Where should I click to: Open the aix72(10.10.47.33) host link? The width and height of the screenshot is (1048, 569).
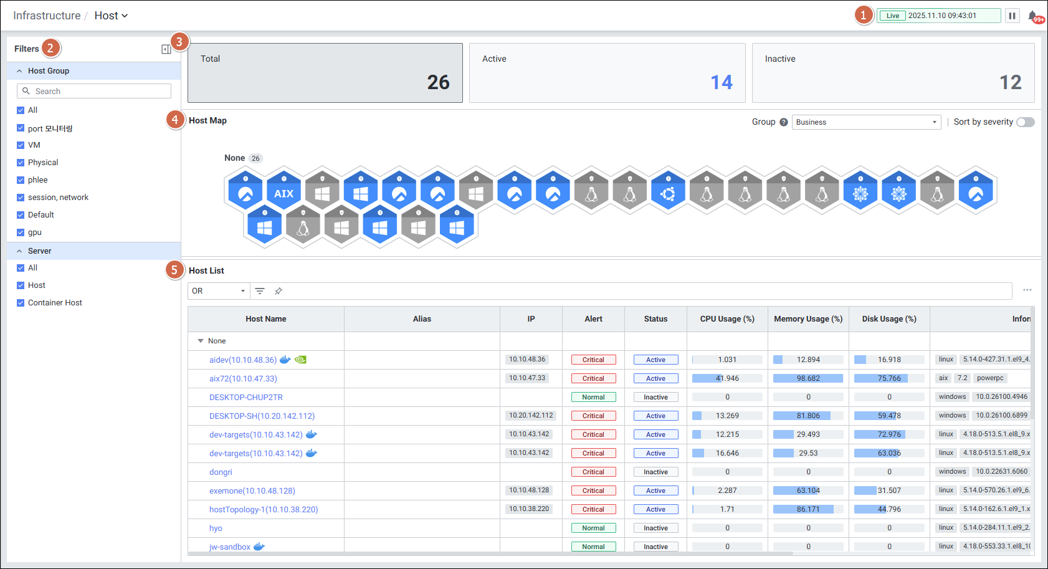coord(243,378)
